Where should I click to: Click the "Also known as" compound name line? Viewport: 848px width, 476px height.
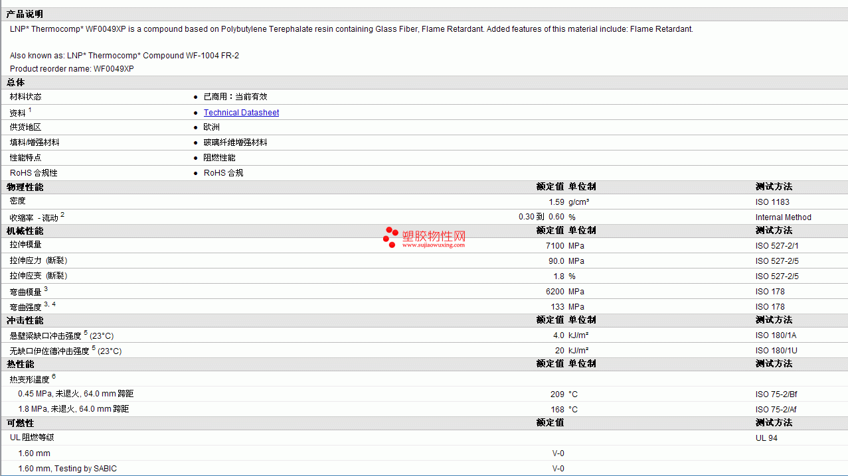(x=124, y=56)
